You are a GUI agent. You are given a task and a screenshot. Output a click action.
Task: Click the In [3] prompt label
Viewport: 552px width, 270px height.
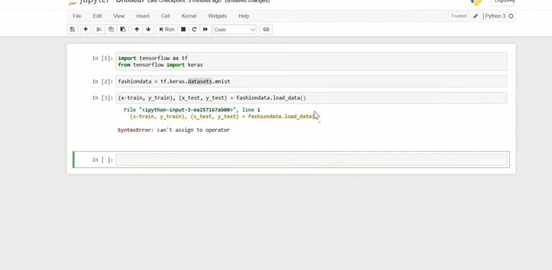point(103,98)
